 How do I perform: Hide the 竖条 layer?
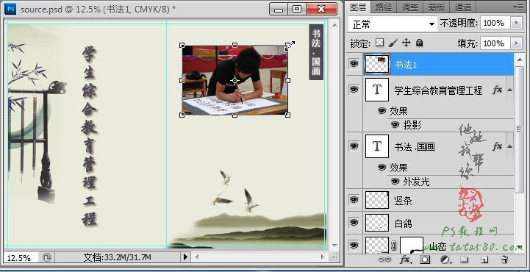[x=354, y=200]
